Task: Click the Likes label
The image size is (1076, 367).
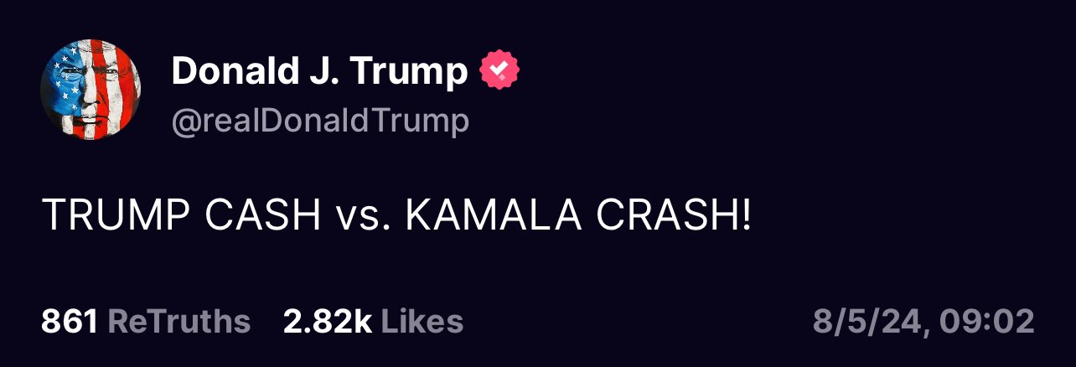Action: 422,322
